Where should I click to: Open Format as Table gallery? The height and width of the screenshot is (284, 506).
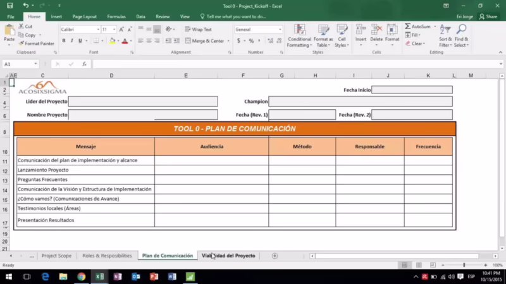pyautogui.click(x=323, y=36)
